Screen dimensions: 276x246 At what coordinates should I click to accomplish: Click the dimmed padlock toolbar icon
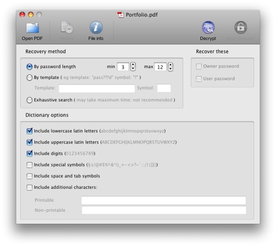(240, 28)
